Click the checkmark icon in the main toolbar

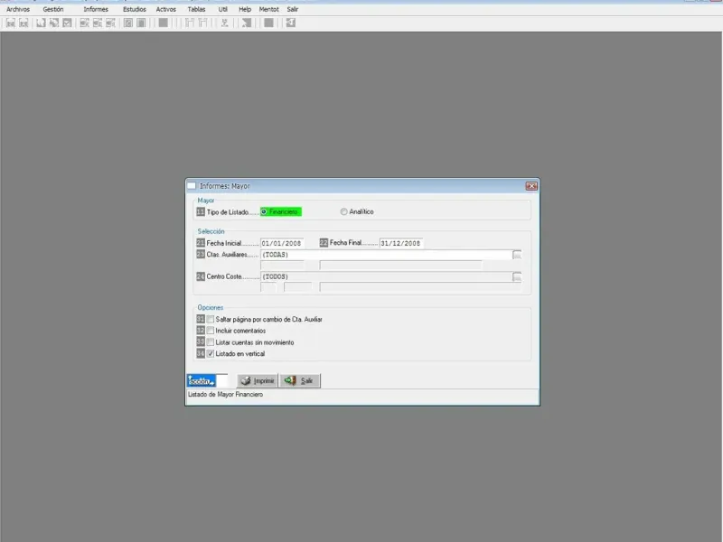[x=67, y=23]
